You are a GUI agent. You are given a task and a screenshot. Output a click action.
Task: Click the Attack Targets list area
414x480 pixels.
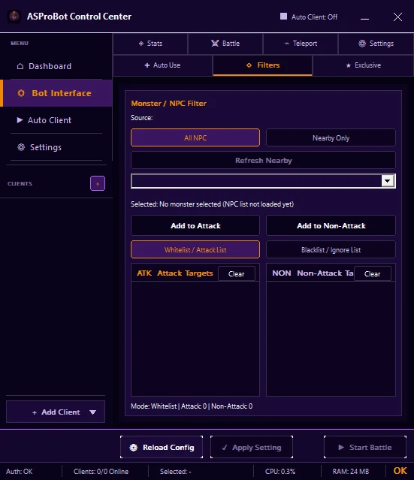(x=195, y=339)
